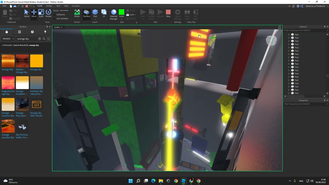Open the notifications bell
Screen dimensions: 329x185
point(293,6)
